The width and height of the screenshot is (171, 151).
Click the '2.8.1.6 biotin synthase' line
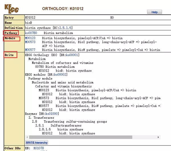click(x=61, y=129)
